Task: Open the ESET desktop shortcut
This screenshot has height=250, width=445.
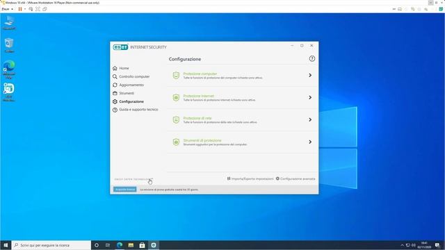Action: (x=9, y=92)
